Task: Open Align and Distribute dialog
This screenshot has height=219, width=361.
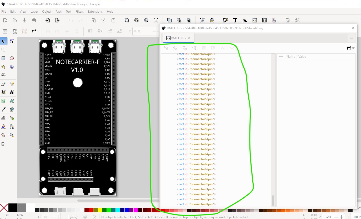Action: pos(274,20)
